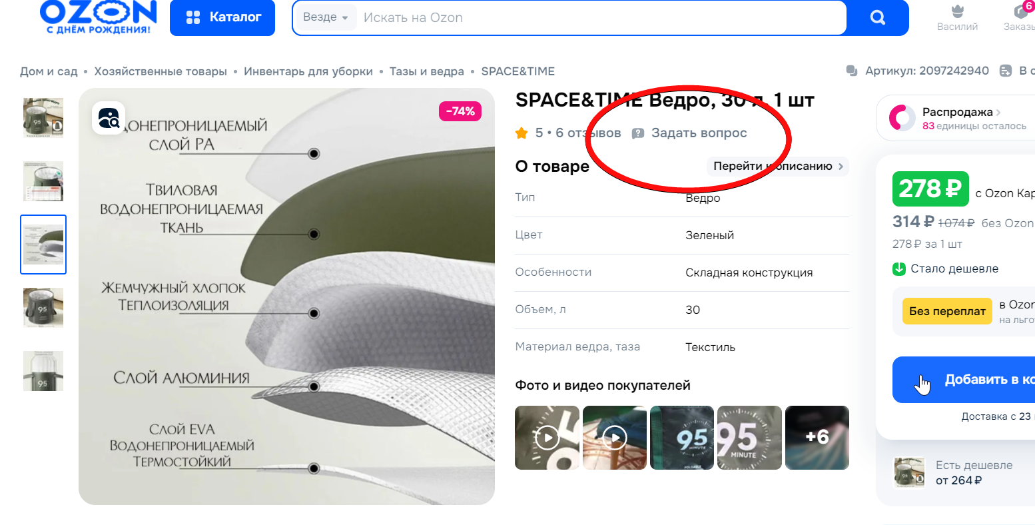The width and height of the screenshot is (1035, 525).
Task: Click Перейти к описанию button
Action: 777,166
